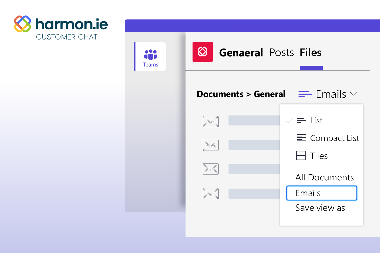380x253 pixels.
Task: Click the General breadcrumb
Action: 270,94
